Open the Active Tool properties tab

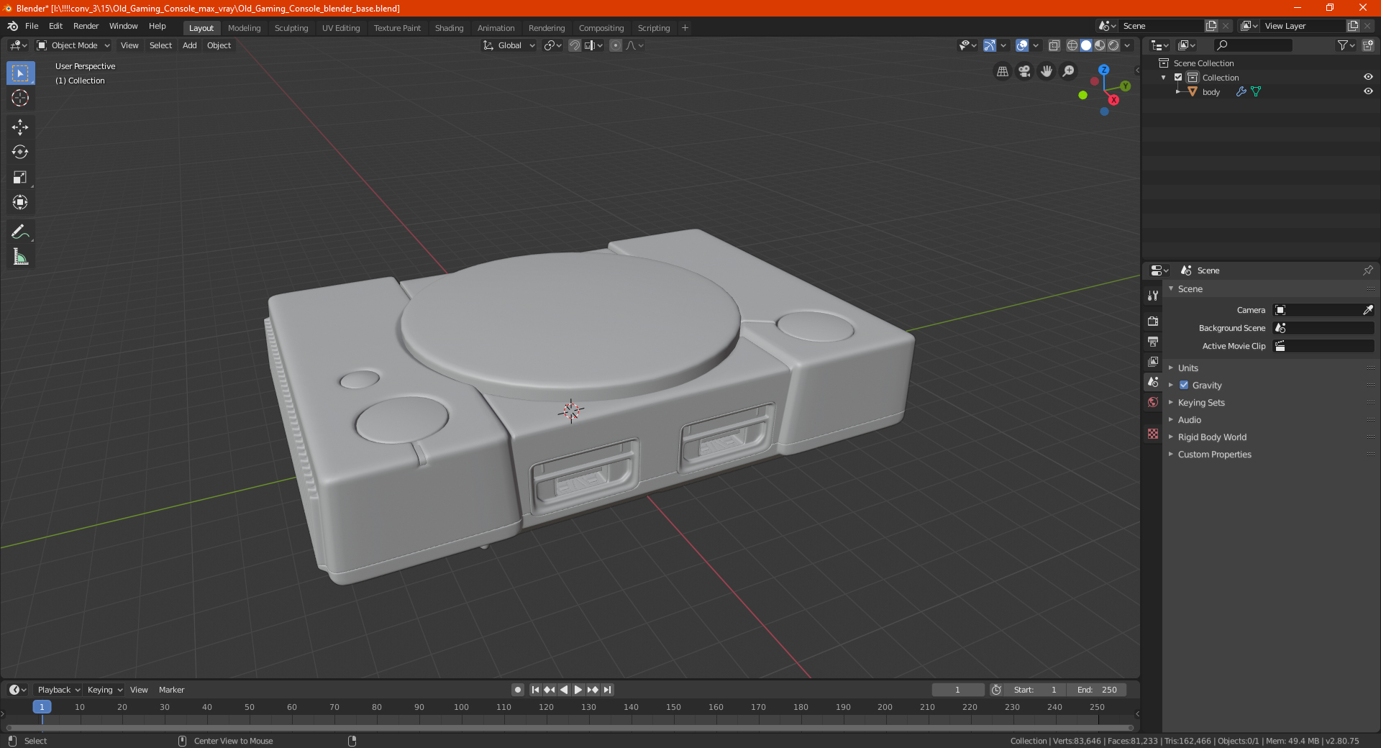[1153, 295]
